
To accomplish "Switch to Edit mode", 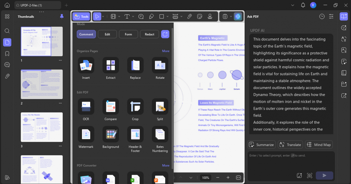I will click(x=107, y=34).
